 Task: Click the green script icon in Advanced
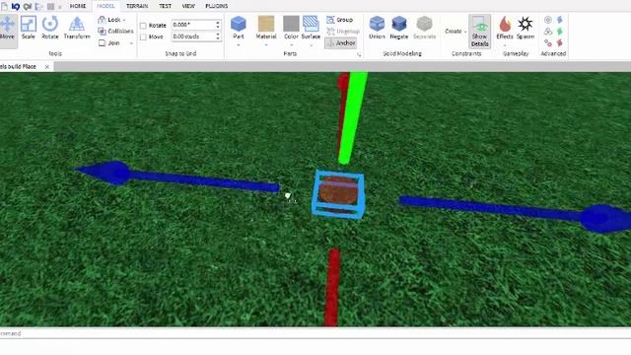pos(559,31)
